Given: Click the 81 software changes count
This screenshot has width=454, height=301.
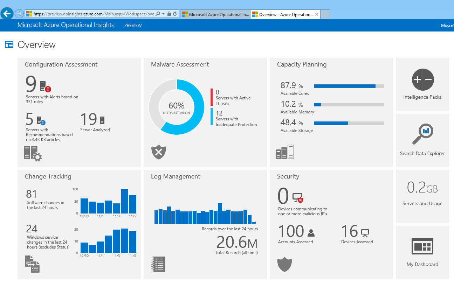Looking at the screenshot, I should click(32, 194).
